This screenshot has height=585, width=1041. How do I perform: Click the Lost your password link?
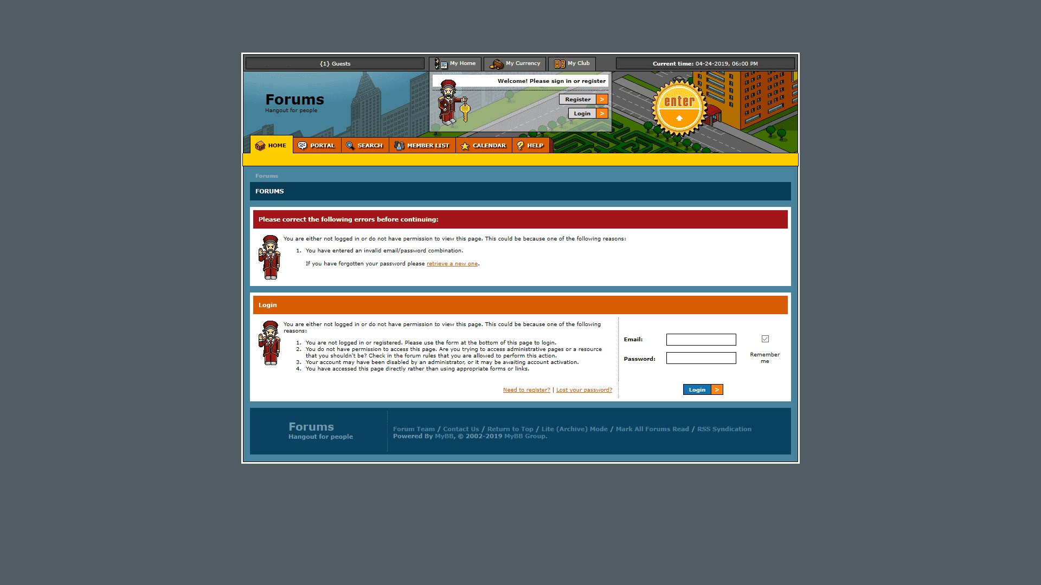pos(584,389)
